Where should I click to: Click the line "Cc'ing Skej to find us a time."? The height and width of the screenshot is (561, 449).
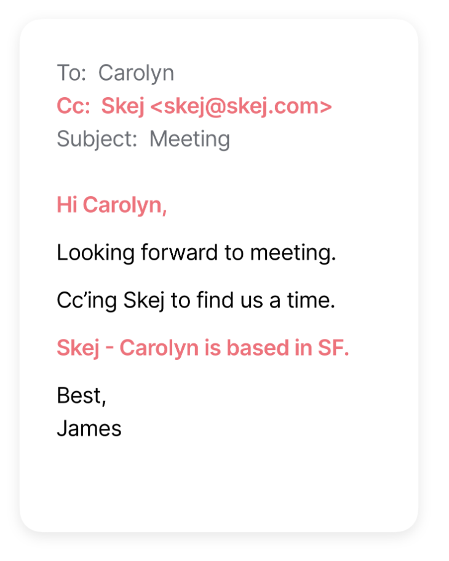(196, 300)
